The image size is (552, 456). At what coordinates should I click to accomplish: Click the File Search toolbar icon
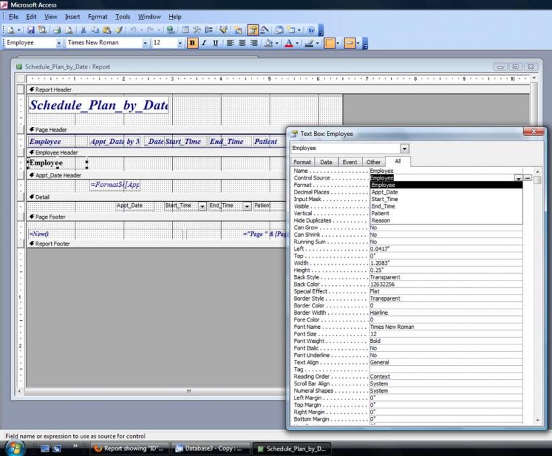point(42,30)
